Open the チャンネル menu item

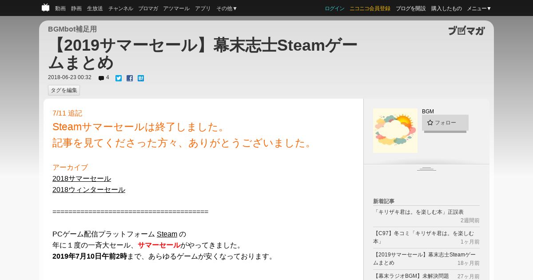point(121,8)
